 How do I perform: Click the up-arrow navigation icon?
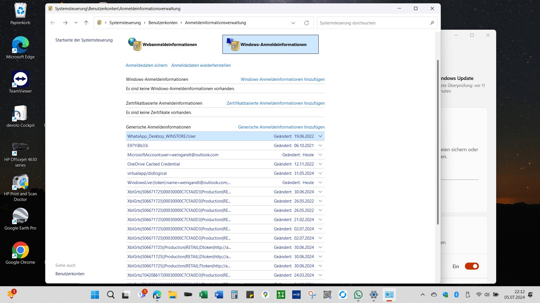point(86,23)
